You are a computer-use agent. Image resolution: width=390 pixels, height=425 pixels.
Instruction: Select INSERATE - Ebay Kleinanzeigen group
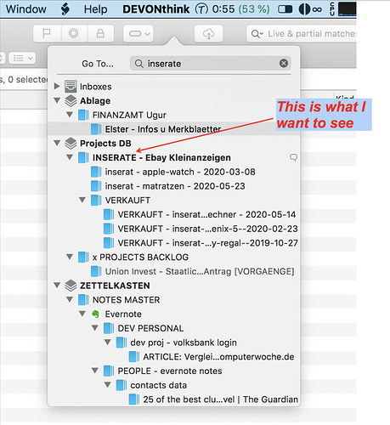pyautogui.click(x=161, y=157)
